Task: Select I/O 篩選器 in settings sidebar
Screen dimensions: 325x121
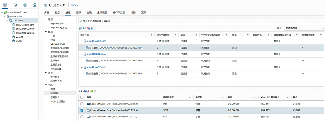Action: [56, 69]
